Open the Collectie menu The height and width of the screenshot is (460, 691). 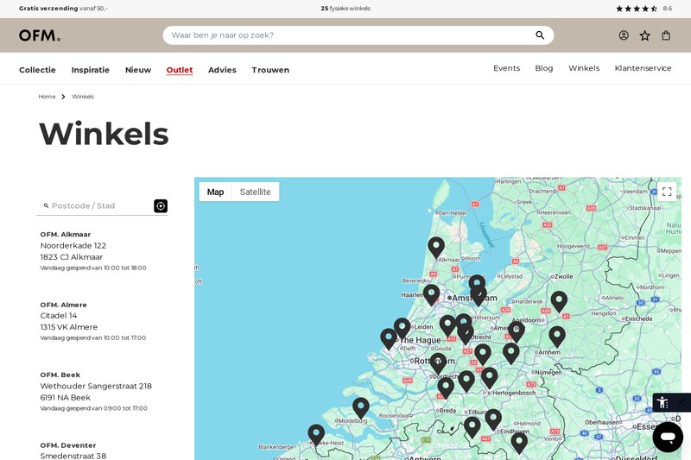click(37, 70)
